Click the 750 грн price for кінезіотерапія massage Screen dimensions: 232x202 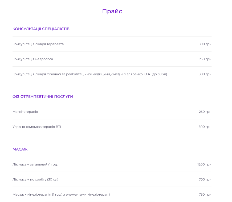pyautogui.click(x=205, y=195)
